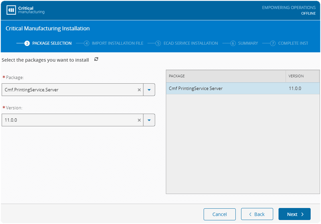The image size is (321, 224).
Task: Click the step 4 circle icon
Action: (87, 43)
